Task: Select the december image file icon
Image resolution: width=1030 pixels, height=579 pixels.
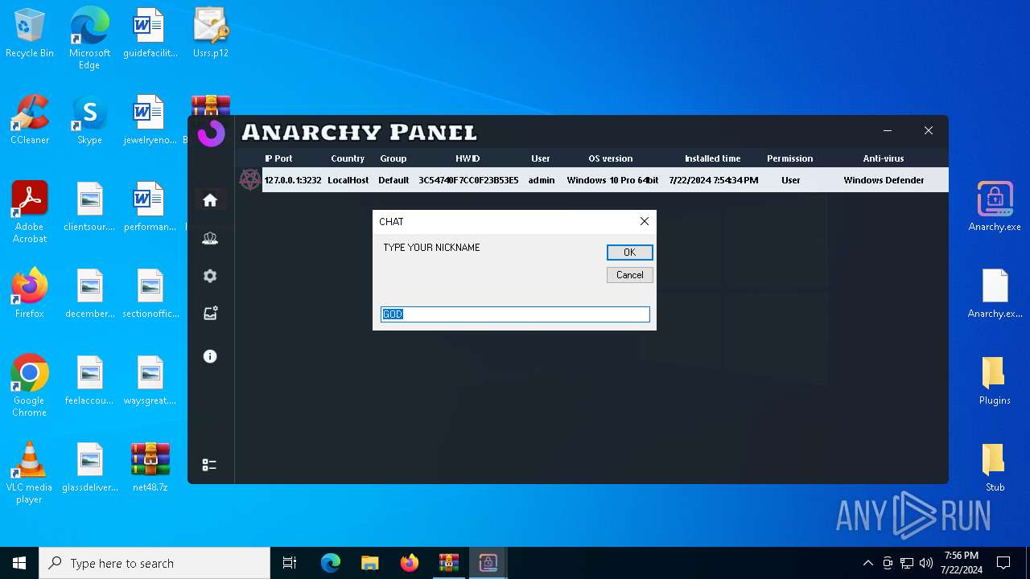Action: tap(89, 294)
